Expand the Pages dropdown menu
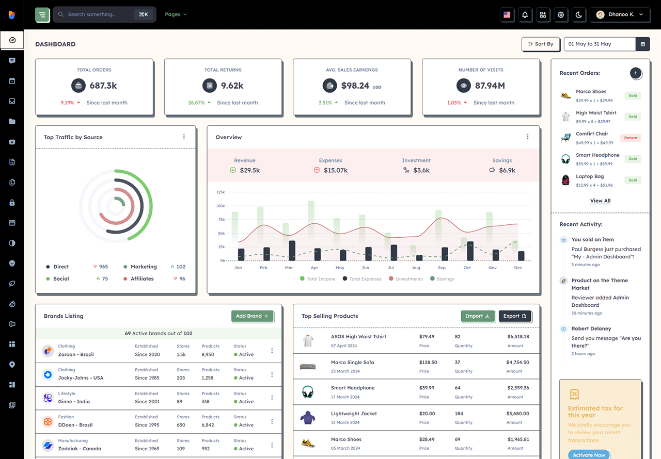 [176, 14]
